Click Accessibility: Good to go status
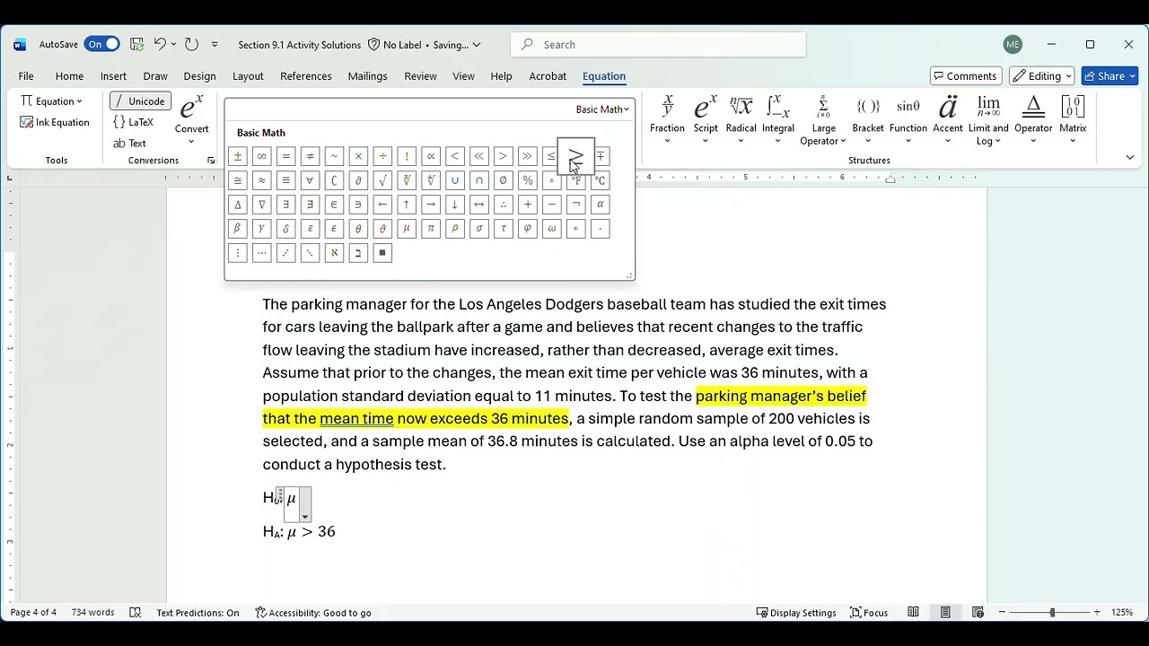Viewport: 1149px width, 646px height. (x=312, y=613)
